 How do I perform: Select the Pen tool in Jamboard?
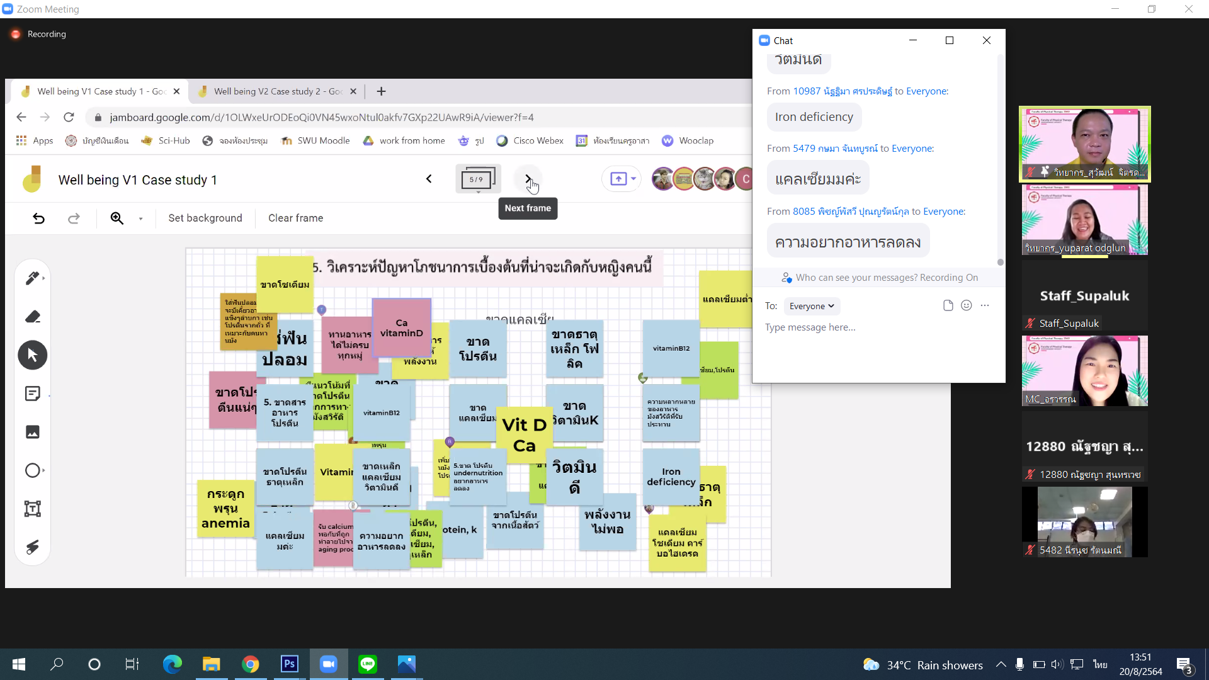click(x=32, y=278)
